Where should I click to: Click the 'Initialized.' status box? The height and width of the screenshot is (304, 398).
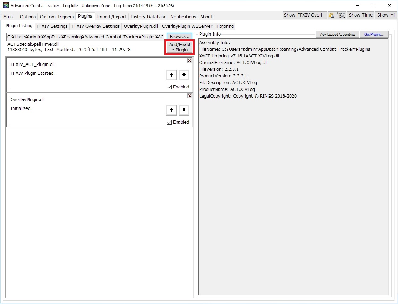[x=87, y=115]
